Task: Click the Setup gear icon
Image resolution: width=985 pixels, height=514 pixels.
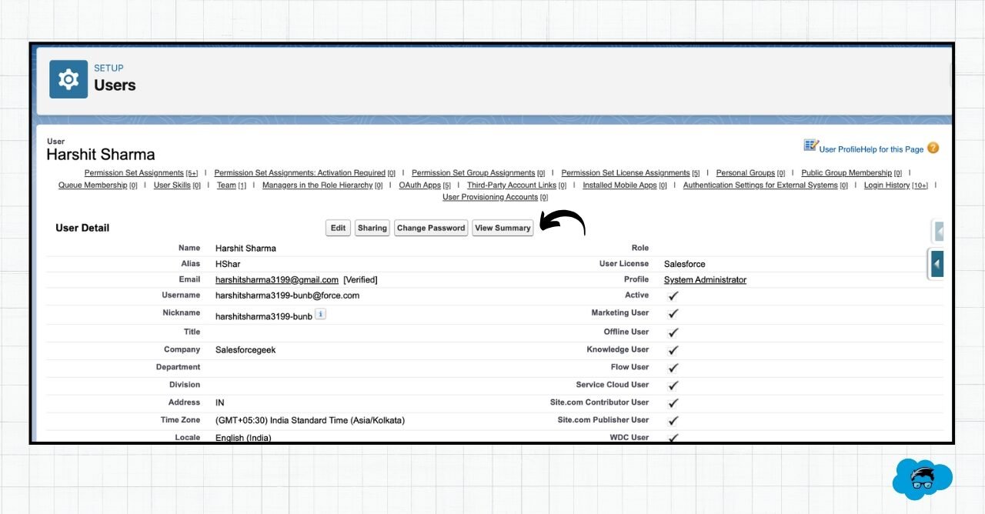Action: point(68,79)
